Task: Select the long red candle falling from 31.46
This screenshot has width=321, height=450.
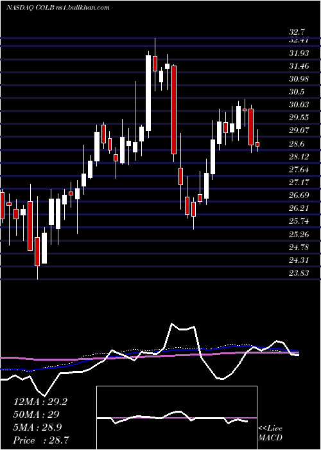Action: point(174,110)
